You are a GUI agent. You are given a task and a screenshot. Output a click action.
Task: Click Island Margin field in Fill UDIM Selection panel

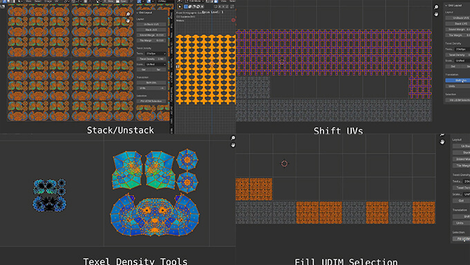[x=461, y=159]
